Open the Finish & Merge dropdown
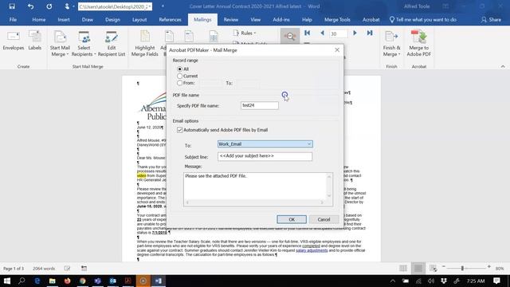 (391, 44)
